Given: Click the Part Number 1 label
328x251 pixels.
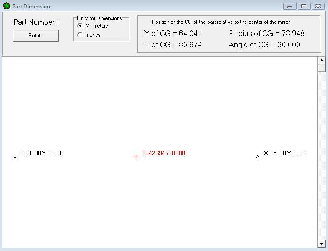Looking at the screenshot, I should coord(37,22).
